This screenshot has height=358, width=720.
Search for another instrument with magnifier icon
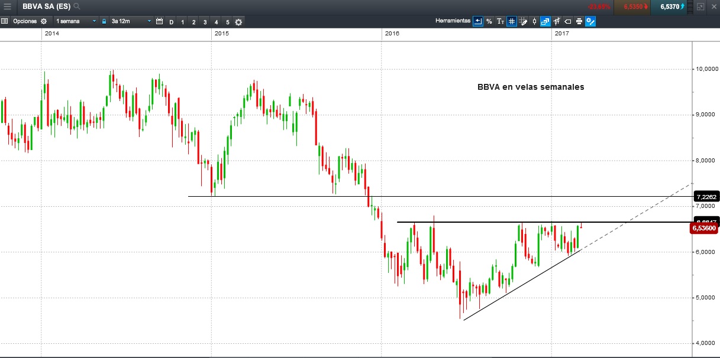[77, 6]
